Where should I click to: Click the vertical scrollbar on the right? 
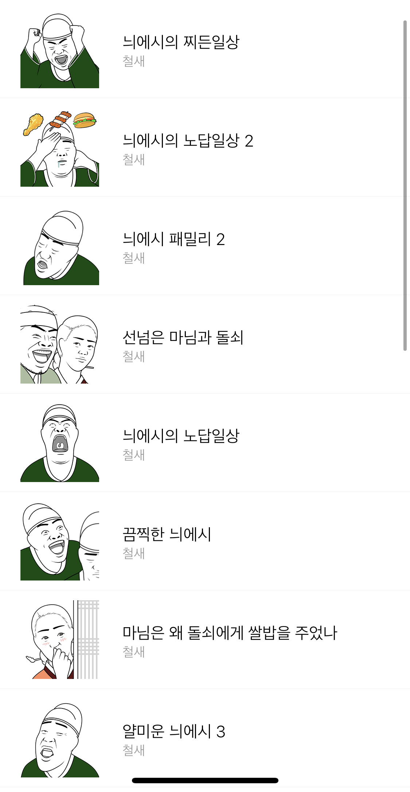click(405, 186)
